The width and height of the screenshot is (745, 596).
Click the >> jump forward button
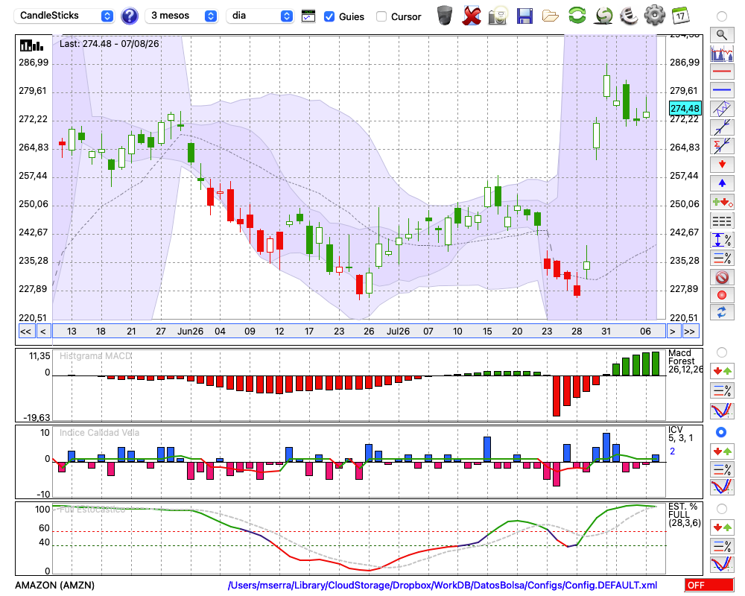click(x=690, y=332)
